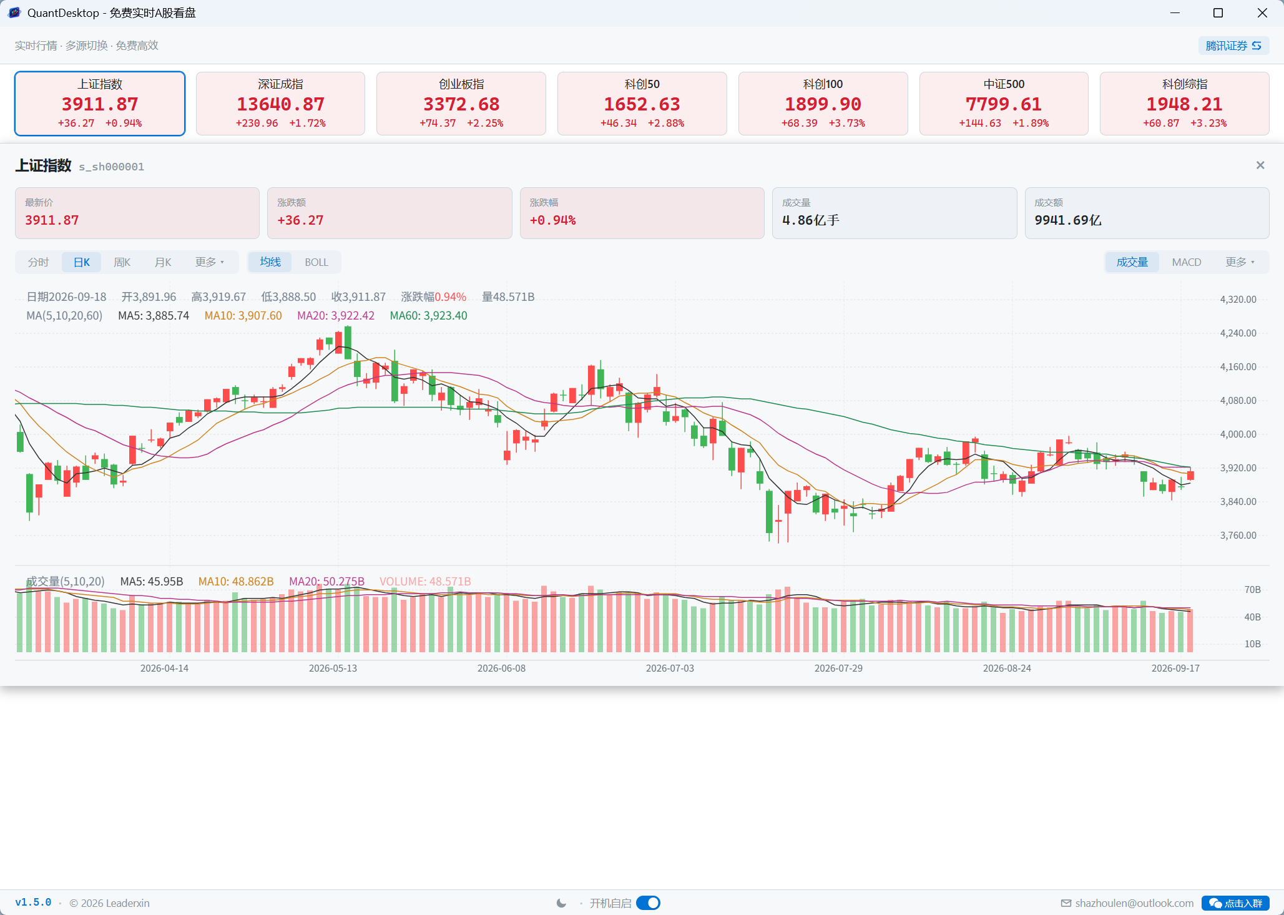
Task: Switch data source via 腾讯证券 button
Action: point(1233,46)
